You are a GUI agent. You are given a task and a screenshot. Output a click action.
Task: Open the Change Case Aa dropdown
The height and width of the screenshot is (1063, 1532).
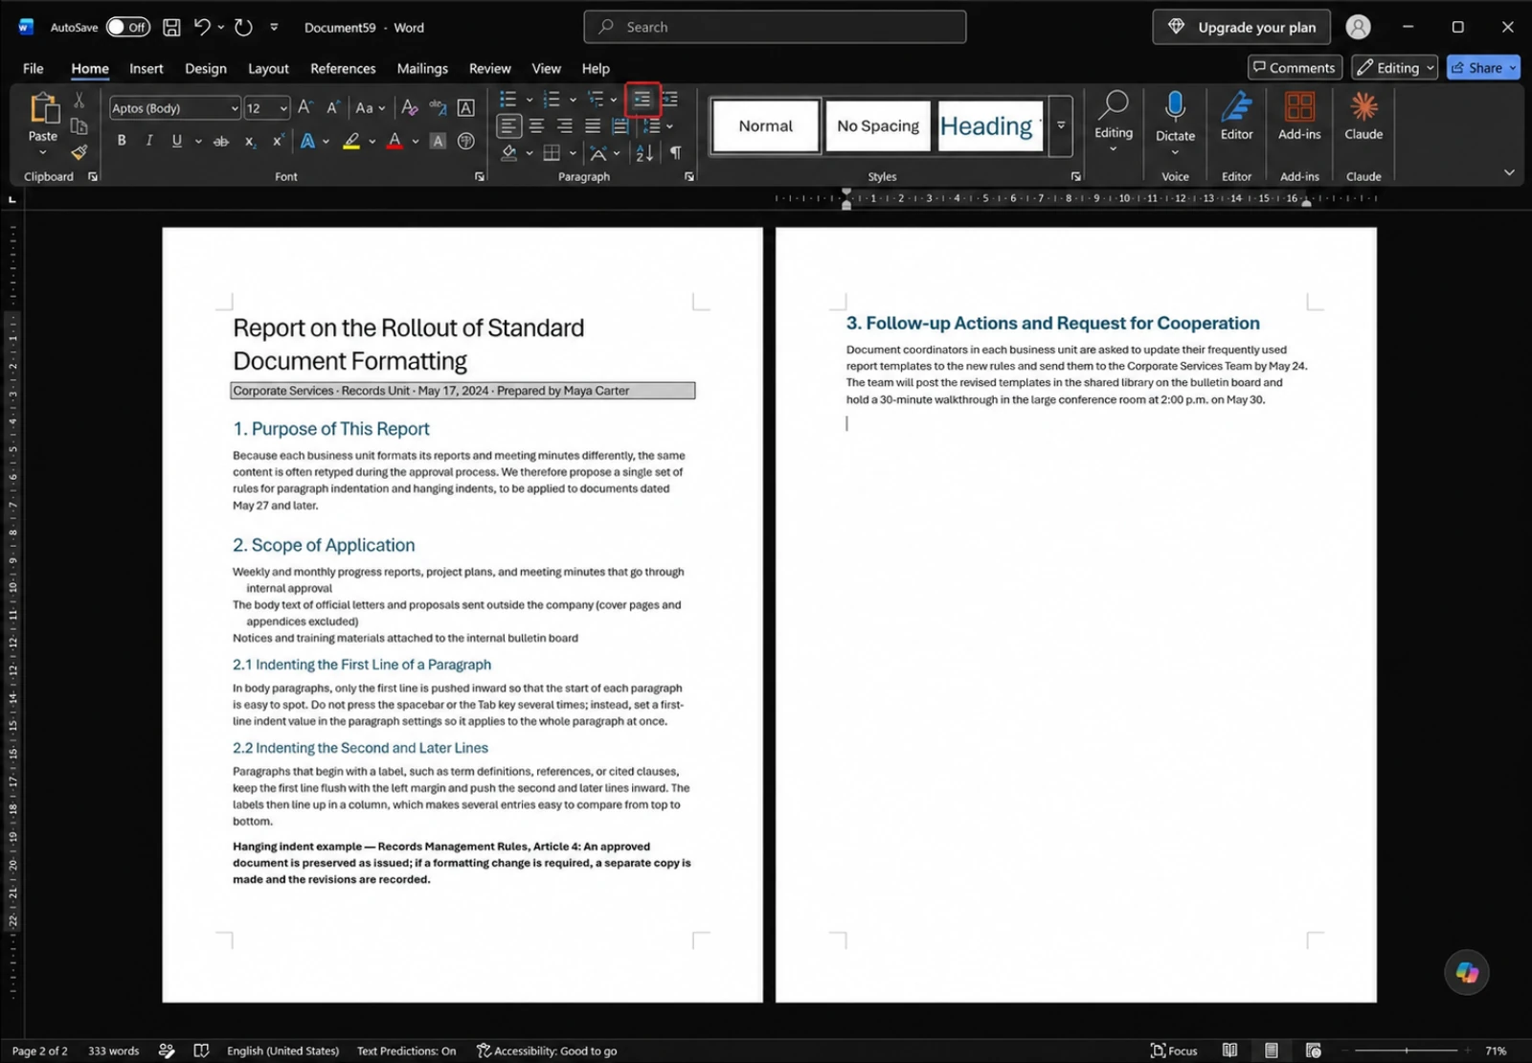click(x=370, y=108)
